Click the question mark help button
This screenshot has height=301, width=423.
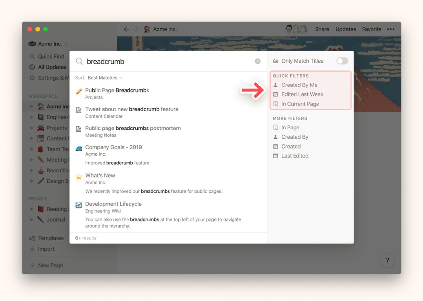click(x=387, y=261)
